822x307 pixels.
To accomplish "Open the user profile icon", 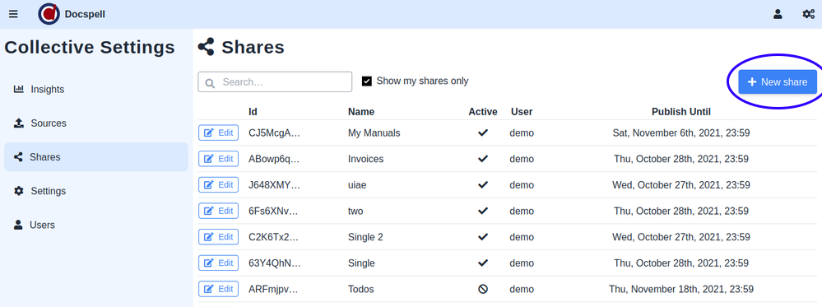I will pos(778,14).
